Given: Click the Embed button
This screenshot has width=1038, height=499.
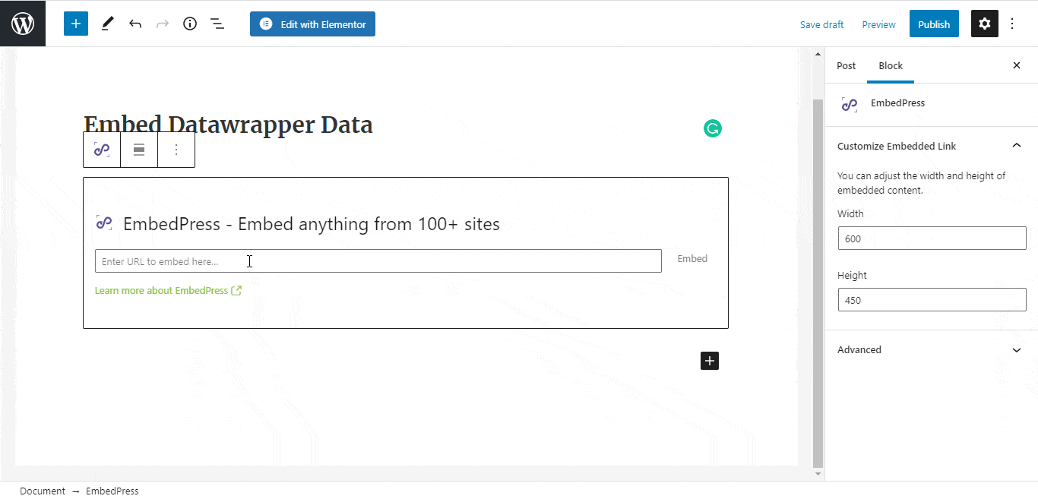Looking at the screenshot, I should pyautogui.click(x=692, y=259).
